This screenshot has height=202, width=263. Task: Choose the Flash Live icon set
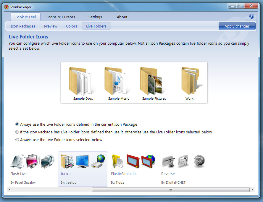(x=33, y=169)
